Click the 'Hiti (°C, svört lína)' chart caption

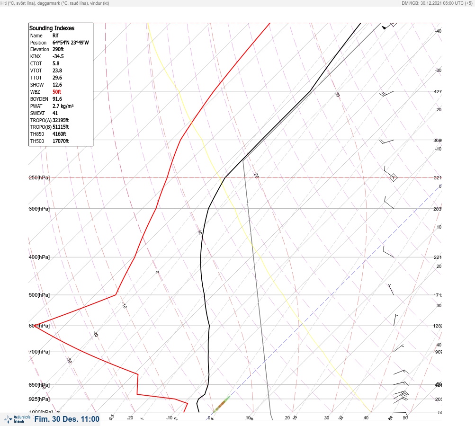pos(18,3)
